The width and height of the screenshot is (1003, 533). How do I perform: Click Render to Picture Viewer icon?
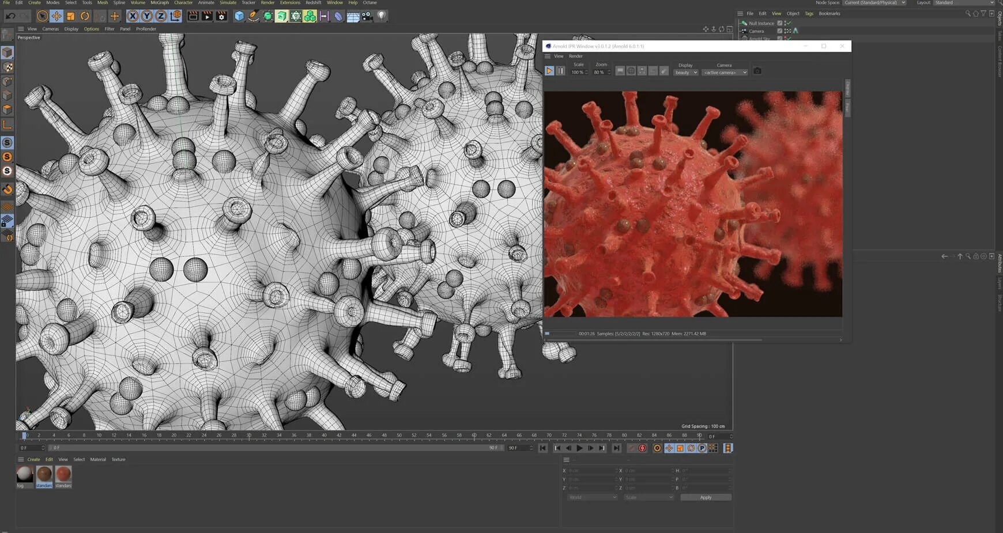coord(207,16)
